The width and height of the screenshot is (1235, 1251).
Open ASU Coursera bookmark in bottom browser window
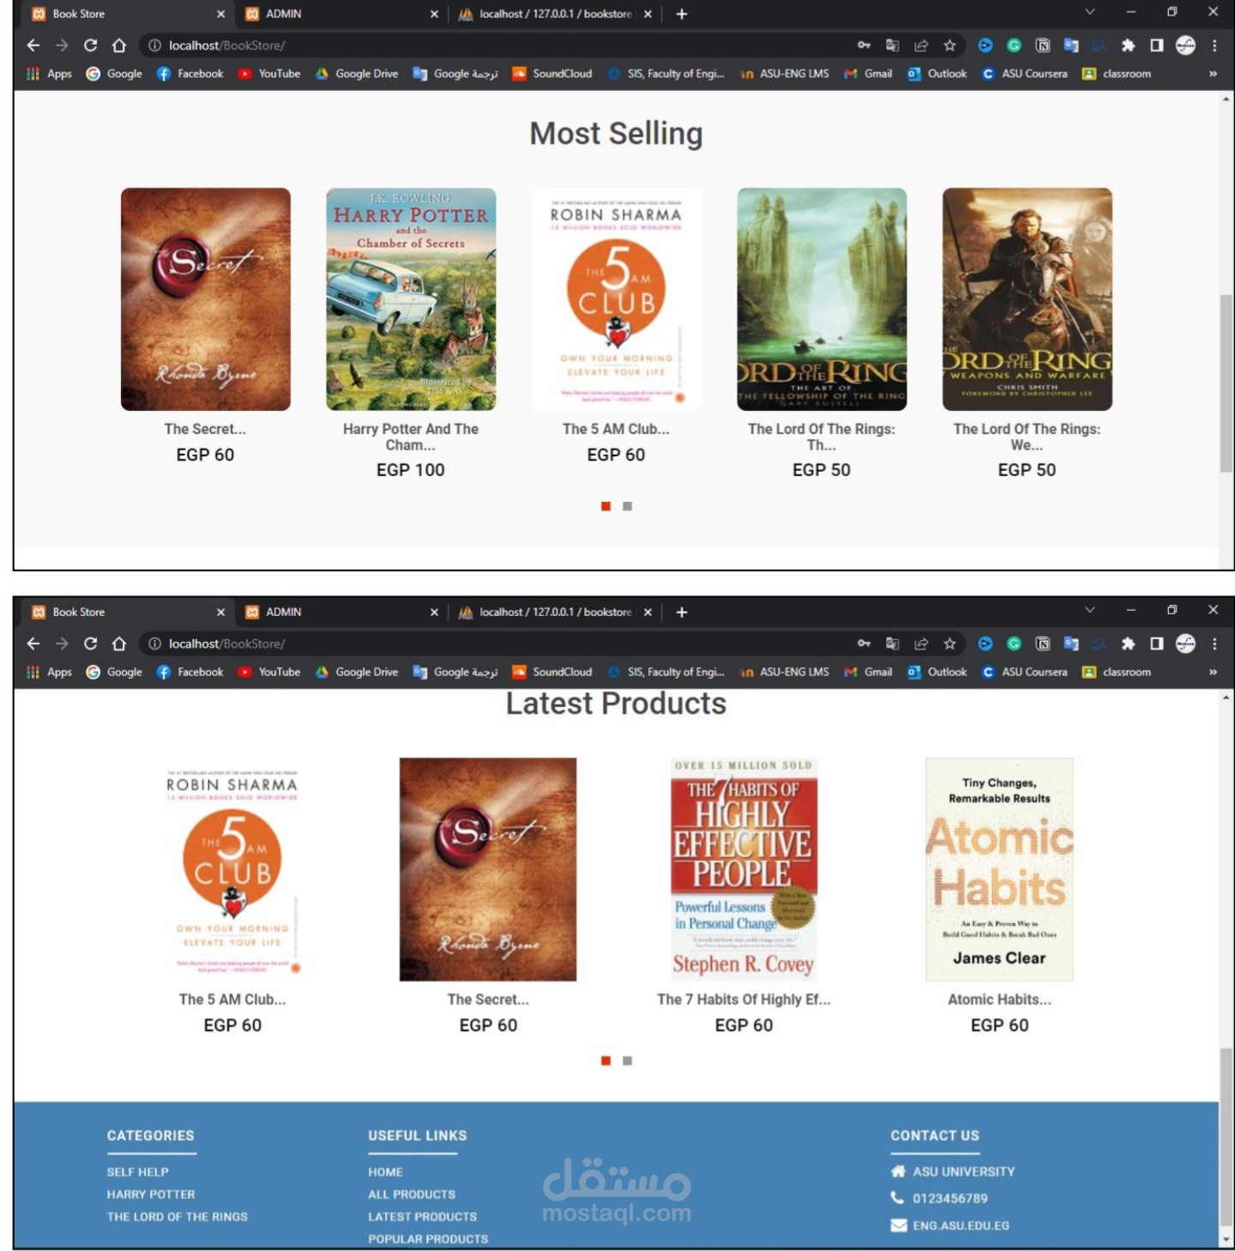coord(1024,672)
